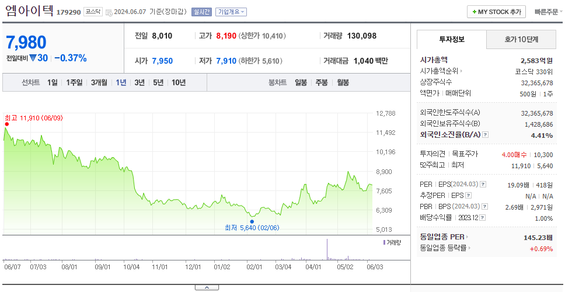
Task: Click the red 최고 point on chart
Action: pyautogui.click(x=6, y=124)
